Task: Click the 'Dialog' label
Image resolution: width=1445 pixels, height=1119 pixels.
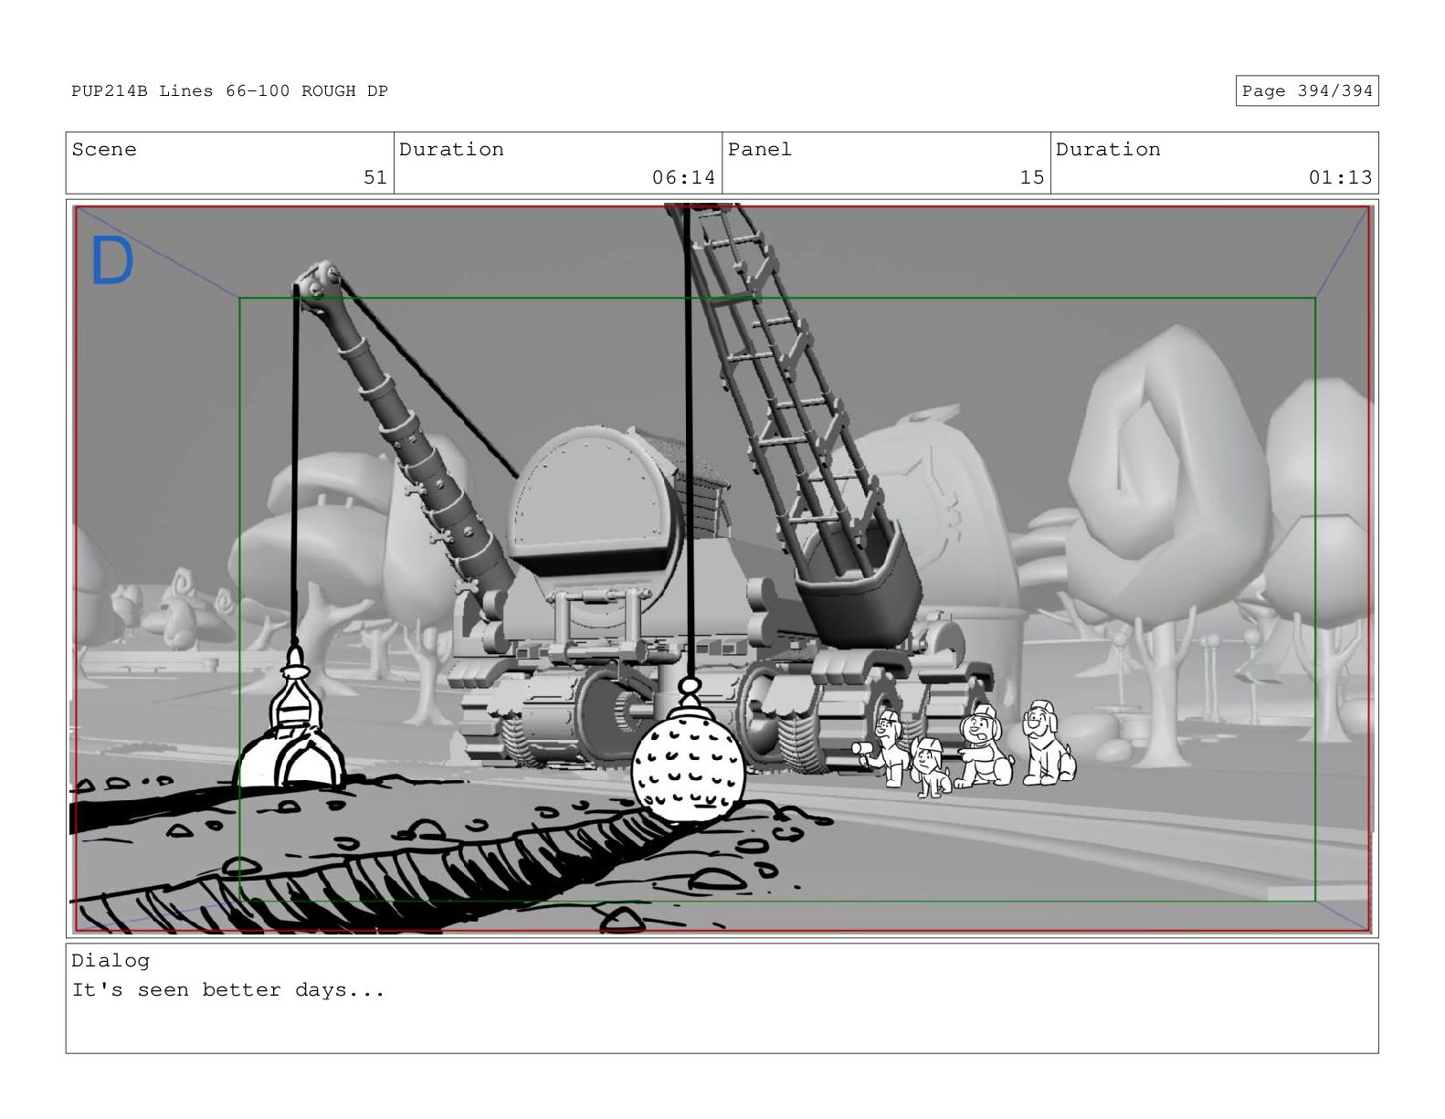Action: pyautogui.click(x=111, y=961)
